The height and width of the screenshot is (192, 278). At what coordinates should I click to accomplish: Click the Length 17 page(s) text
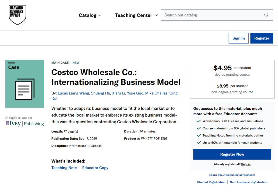pos(65,131)
